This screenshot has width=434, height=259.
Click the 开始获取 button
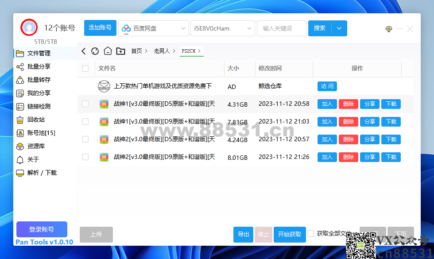coord(290,234)
